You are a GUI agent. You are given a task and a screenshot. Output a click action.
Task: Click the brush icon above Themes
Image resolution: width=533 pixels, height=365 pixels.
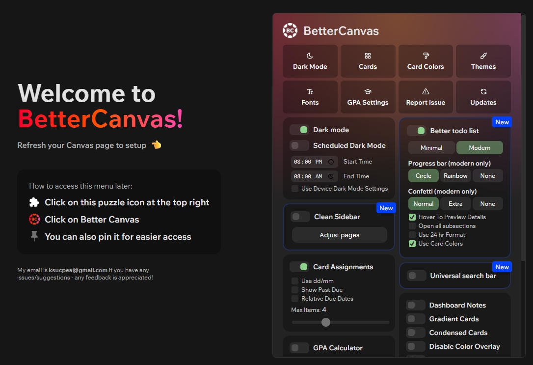click(x=483, y=56)
